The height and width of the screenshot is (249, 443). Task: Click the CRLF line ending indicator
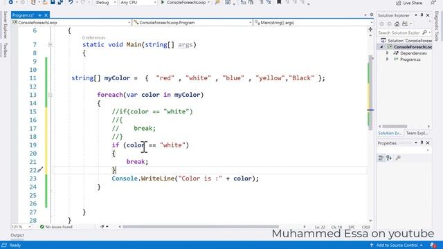[x=365, y=227]
